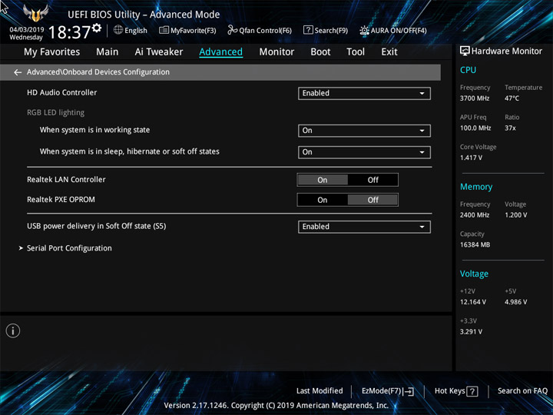Screen dimensions: 553x415
Task: Open the Tool tab
Action: coord(356,52)
